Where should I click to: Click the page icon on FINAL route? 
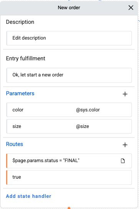click(x=123, y=161)
